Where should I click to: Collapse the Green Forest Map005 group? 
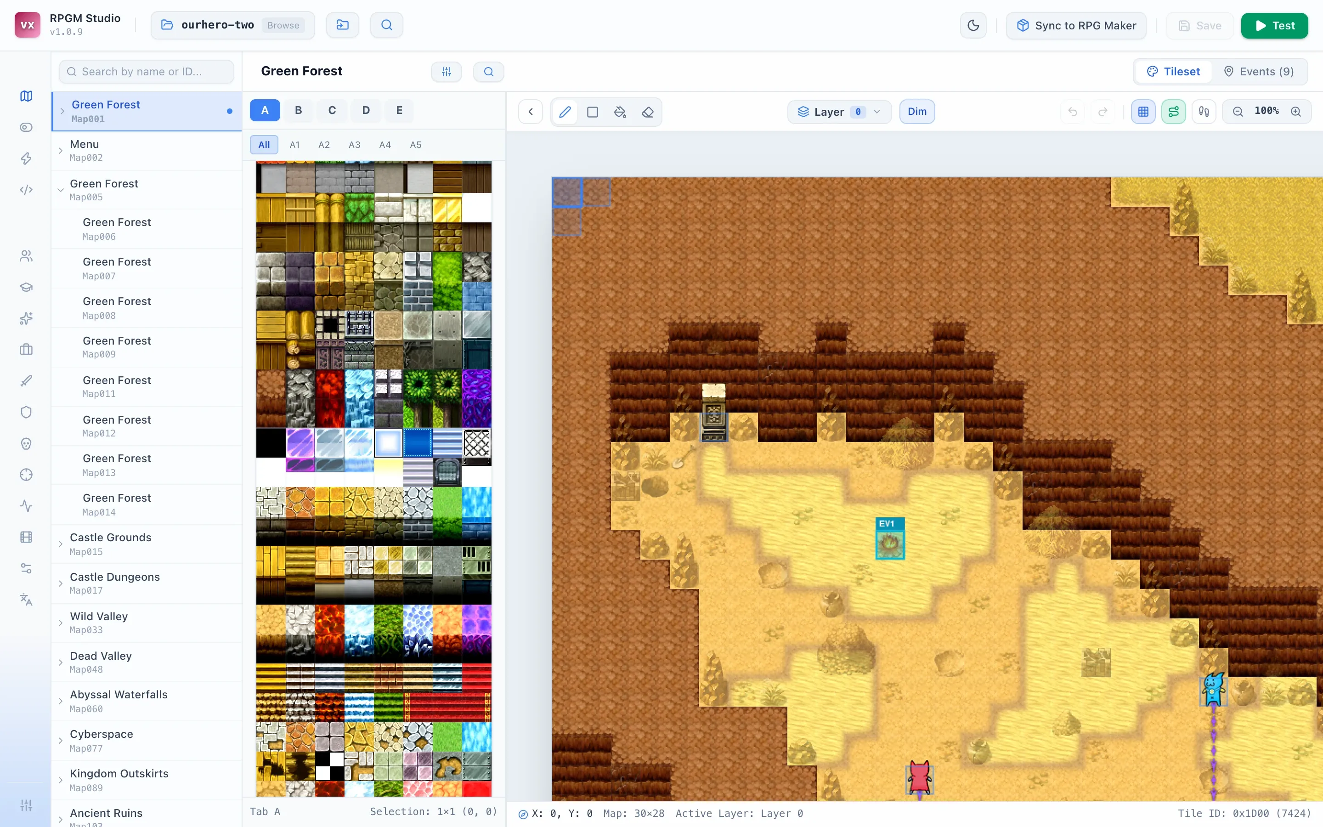[x=60, y=190]
